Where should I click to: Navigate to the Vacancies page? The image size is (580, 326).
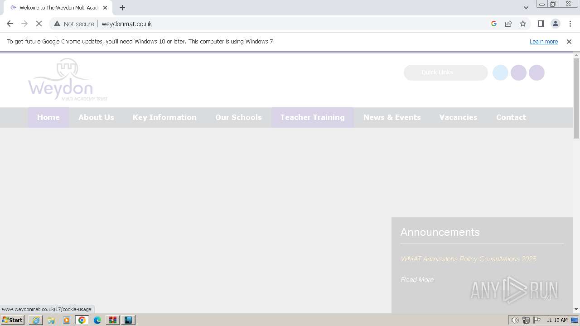pos(458,117)
